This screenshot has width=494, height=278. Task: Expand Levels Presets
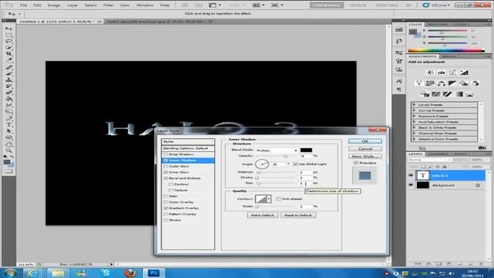(414, 105)
